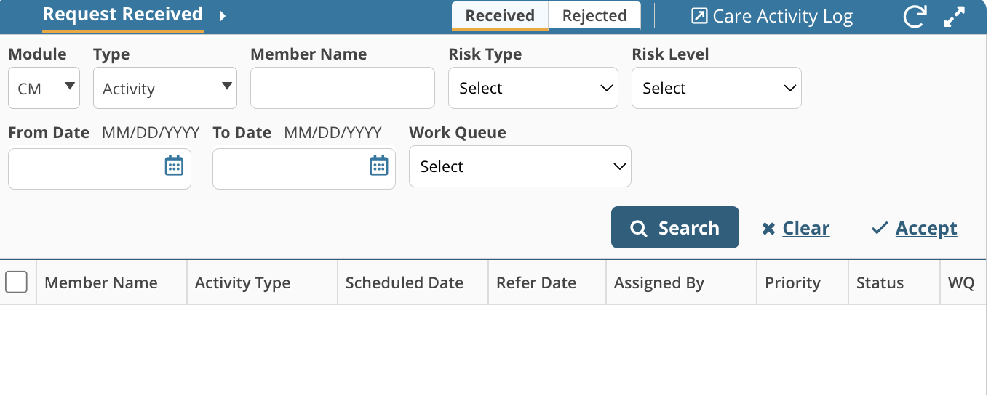This screenshot has height=395, width=991.
Task: Click the Member Name text field
Action: (343, 88)
